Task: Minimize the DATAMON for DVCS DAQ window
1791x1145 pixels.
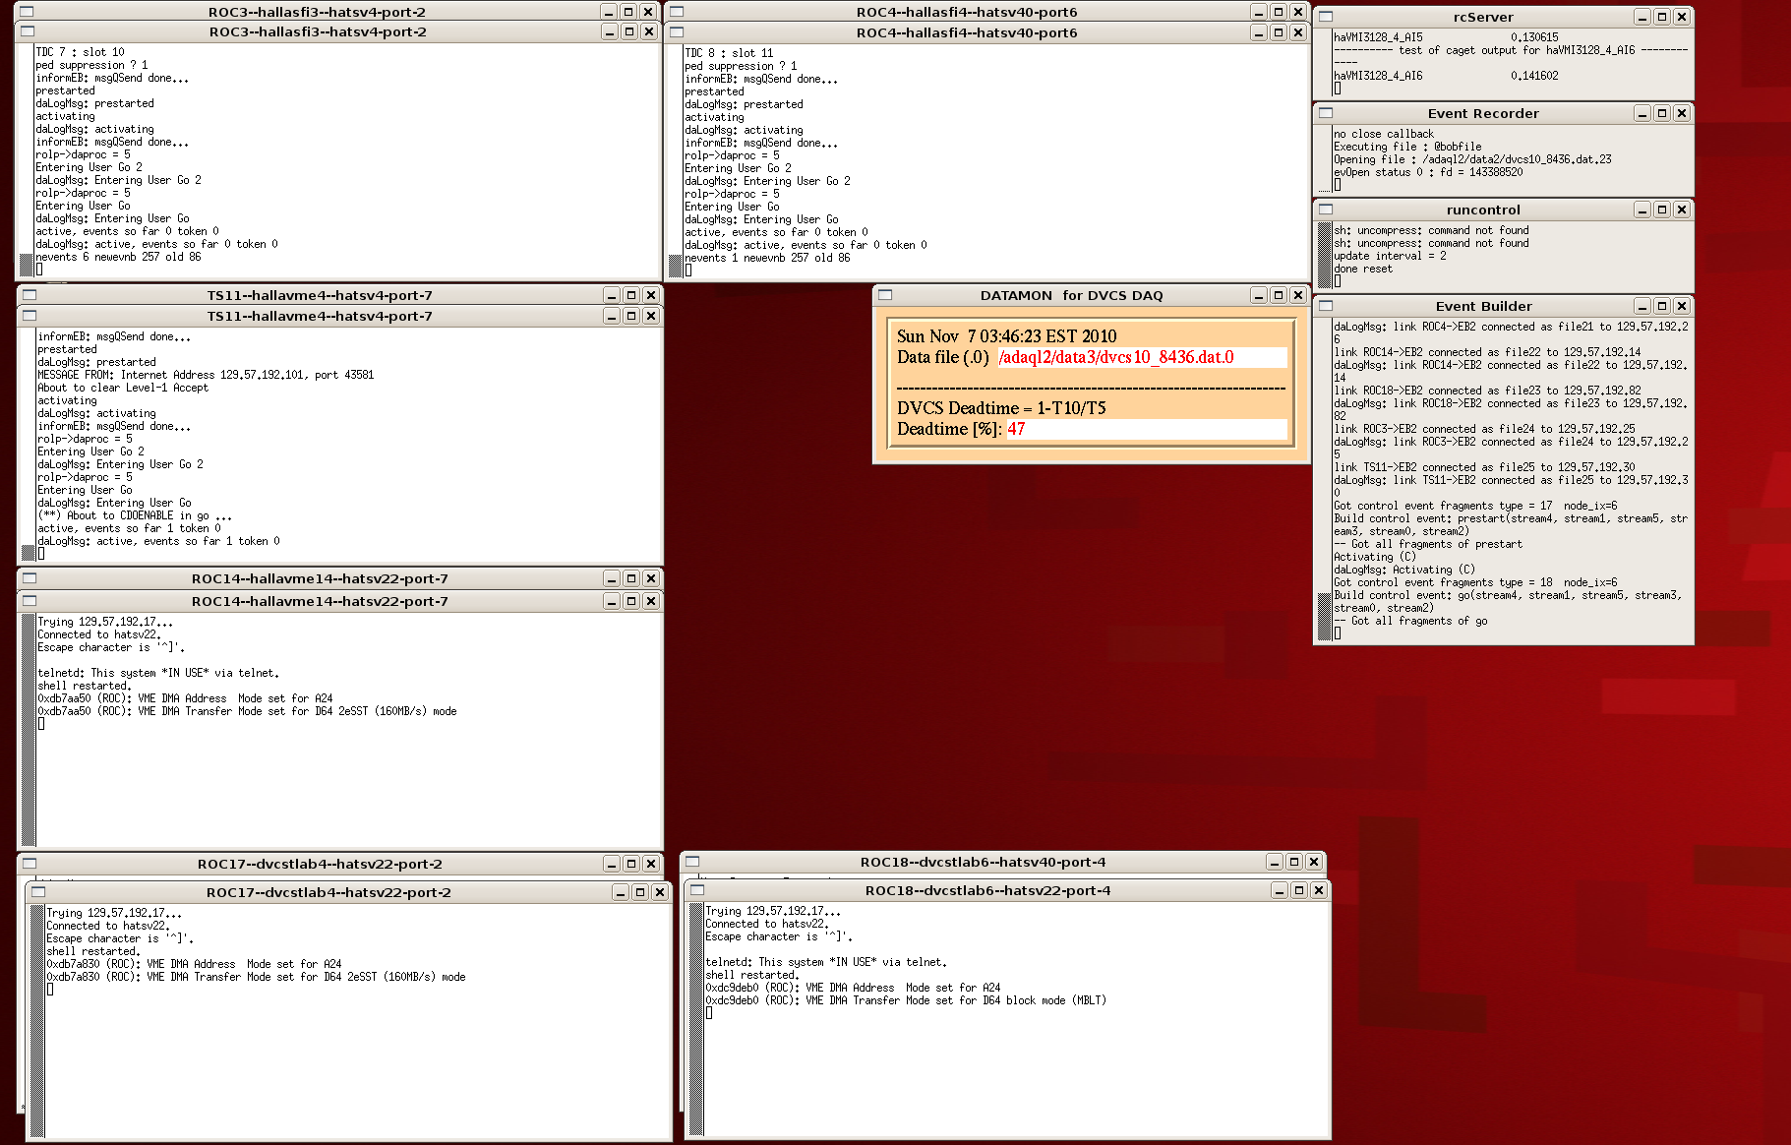Action: coord(1259,295)
